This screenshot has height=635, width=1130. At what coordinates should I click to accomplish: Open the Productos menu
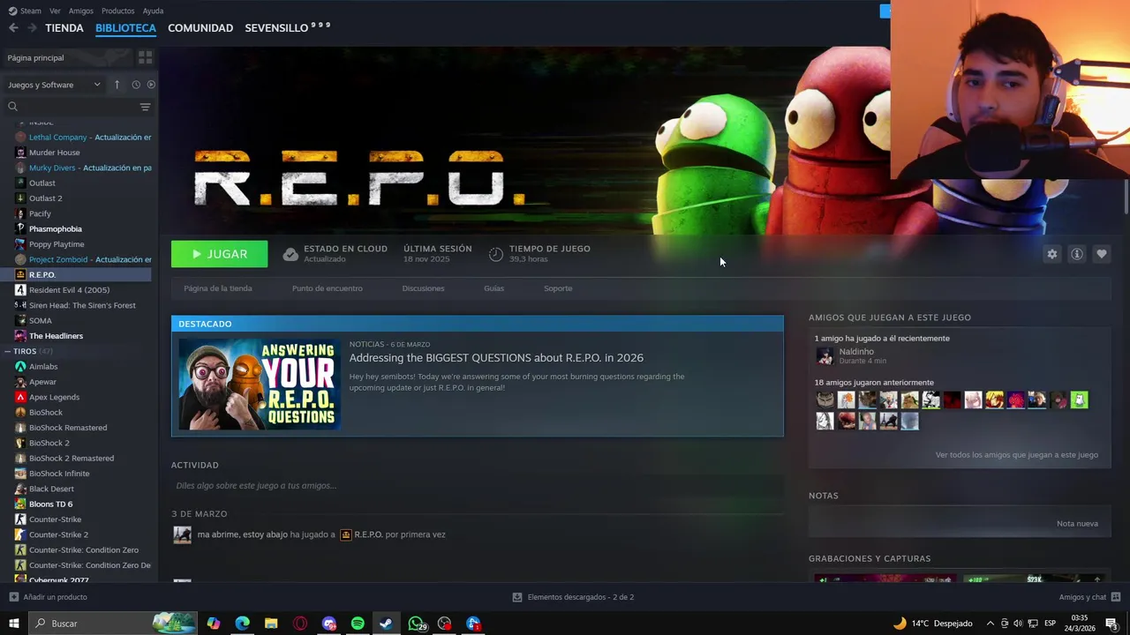pyautogui.click(x=117, y=11)
